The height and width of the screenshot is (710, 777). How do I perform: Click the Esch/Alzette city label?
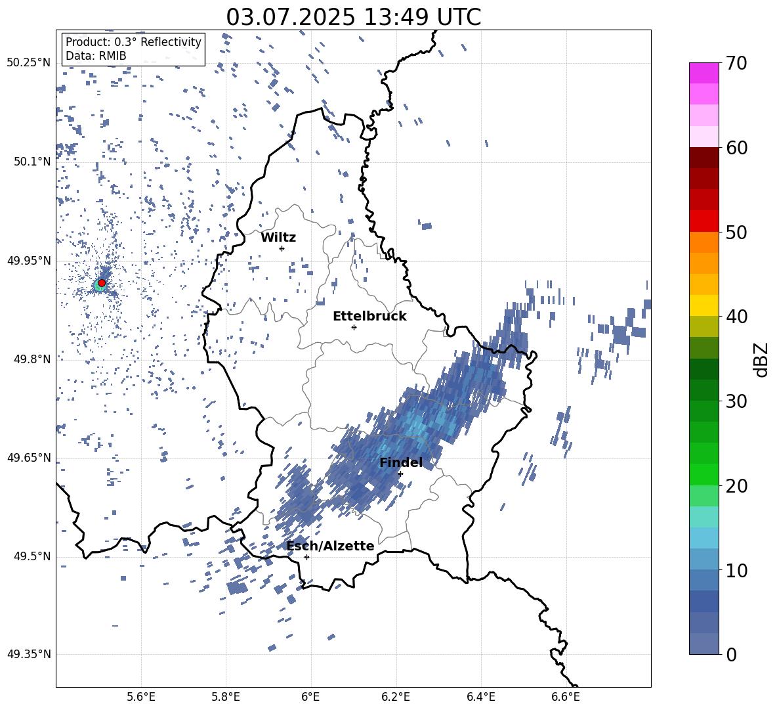tap(331, 546)
